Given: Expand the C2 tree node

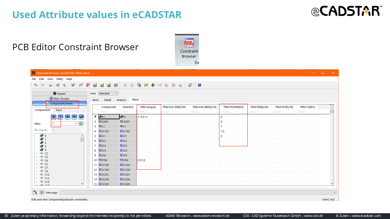Looking at the screenshot, I should tap(37, 153).
